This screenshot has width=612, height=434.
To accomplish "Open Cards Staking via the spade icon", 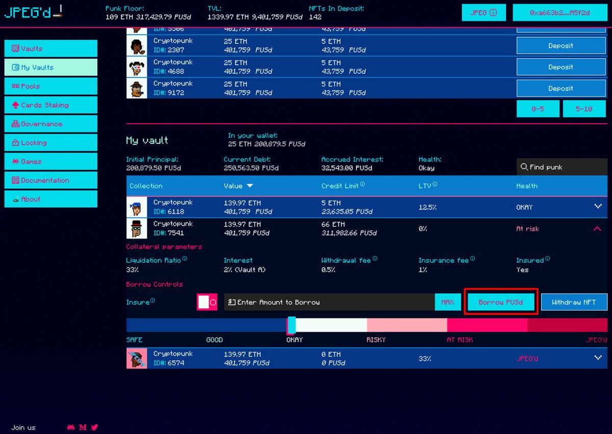I will (15, 105).
